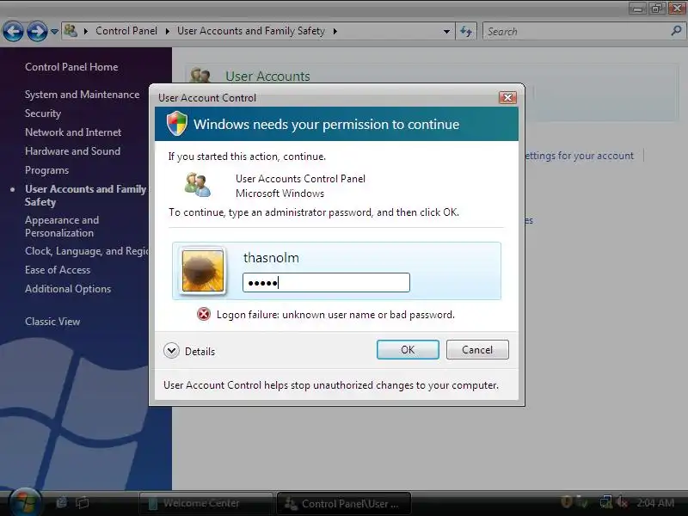688x516 pixels.
Task: Open Network and Internet category
Action: [x=73, y=132]
